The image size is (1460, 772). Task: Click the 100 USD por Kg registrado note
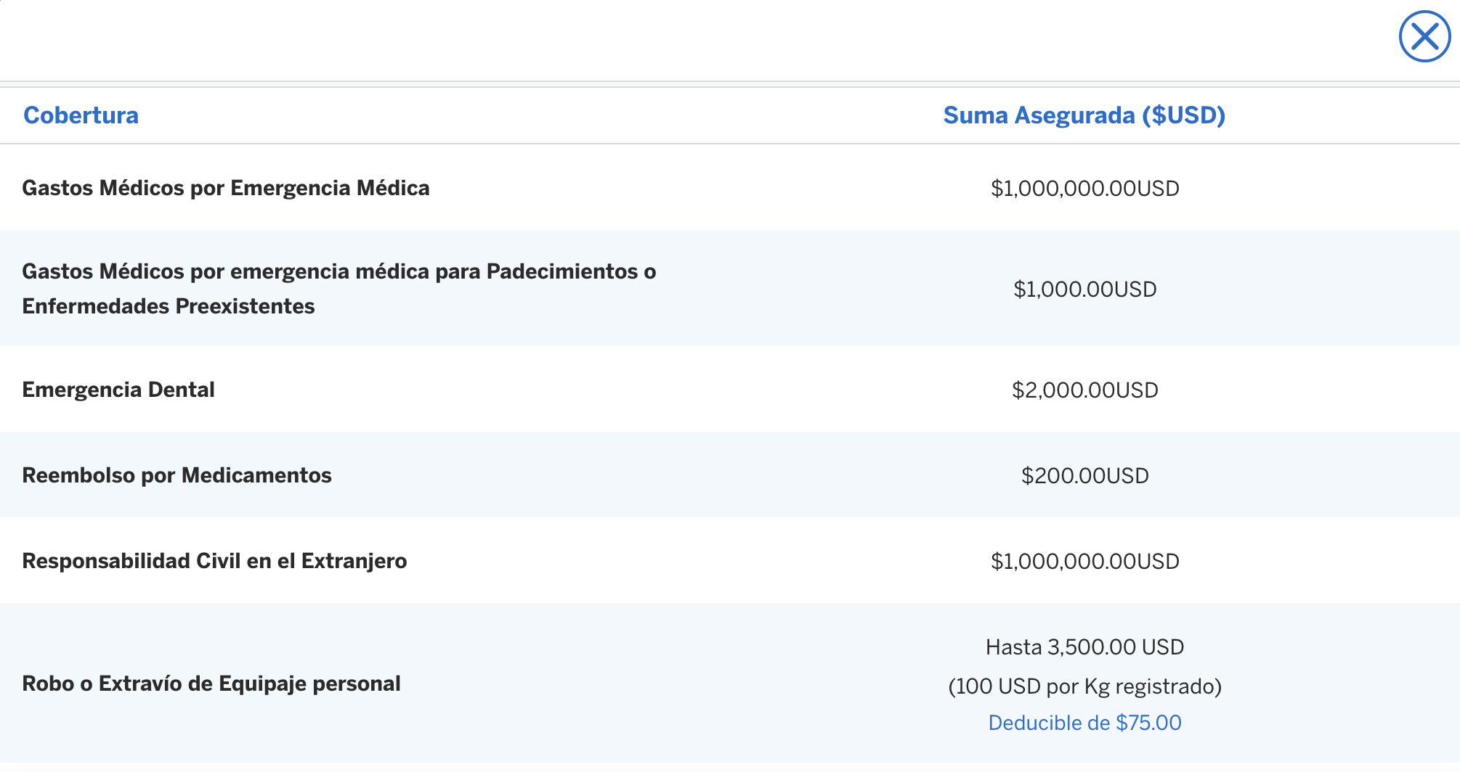1084,686
